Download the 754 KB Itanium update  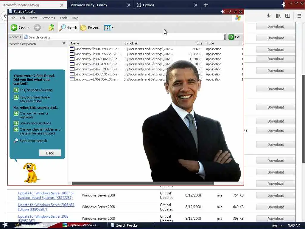click(276, 195)
